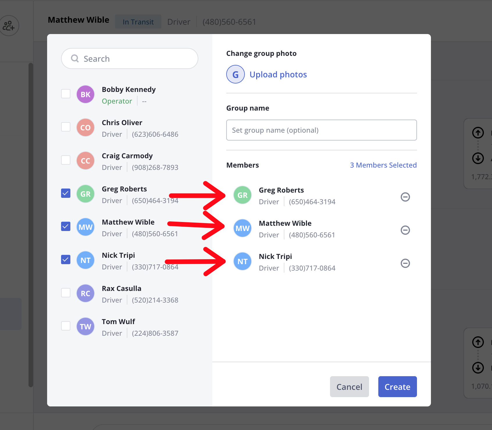Click Tom Wulf name text

118,321
